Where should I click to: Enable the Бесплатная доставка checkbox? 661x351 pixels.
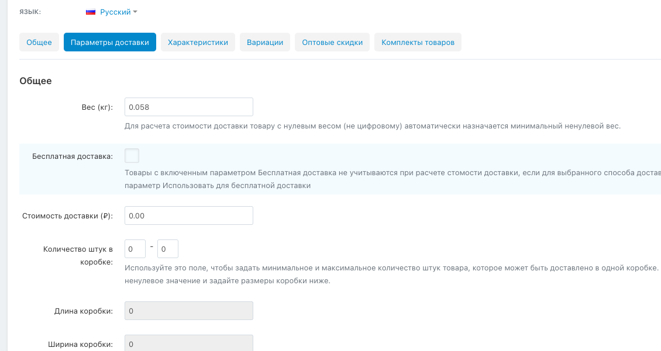(132, 156)
